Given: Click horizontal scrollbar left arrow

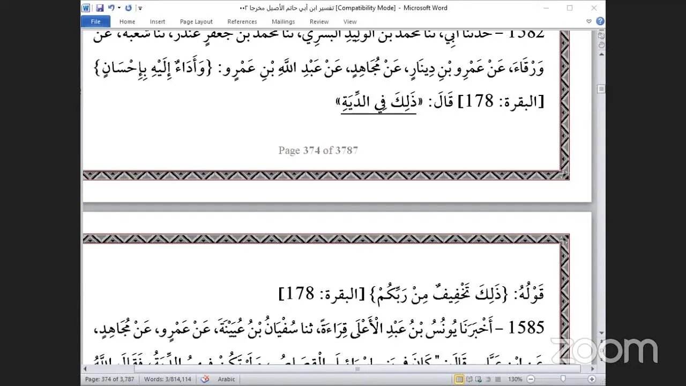Looking at the screenshot, I should coord(85,369).
